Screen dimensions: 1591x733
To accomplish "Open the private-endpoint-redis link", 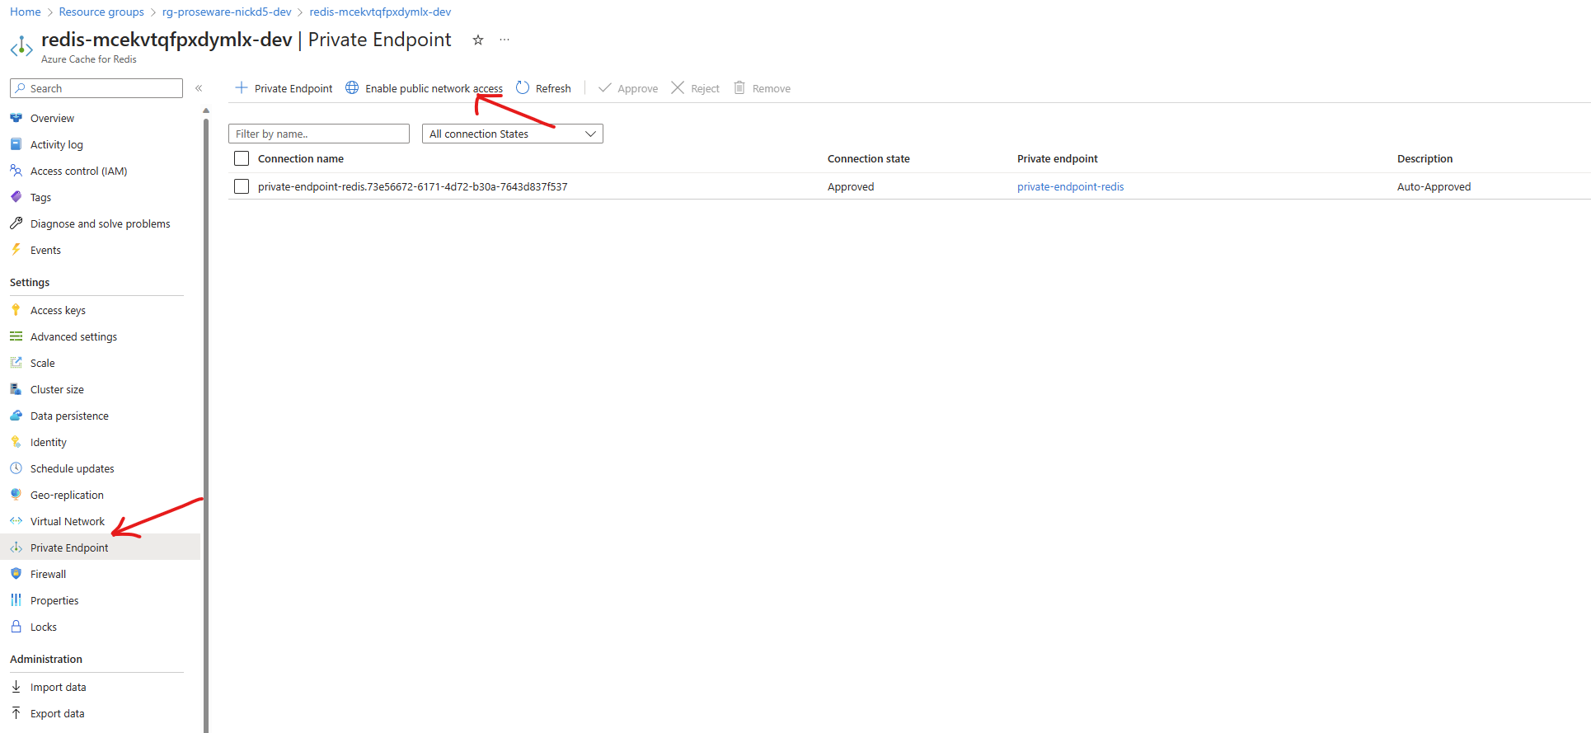I will click(1071, 186).
